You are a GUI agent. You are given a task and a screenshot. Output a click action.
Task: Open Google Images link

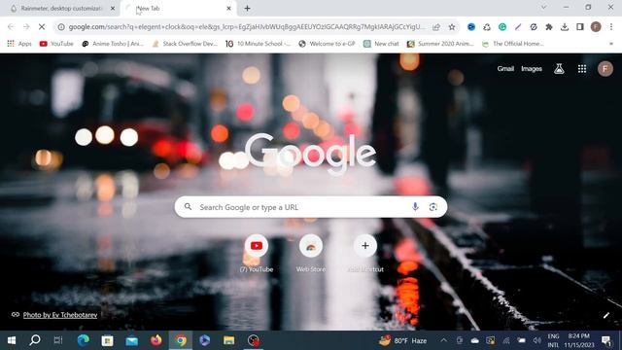532,69
